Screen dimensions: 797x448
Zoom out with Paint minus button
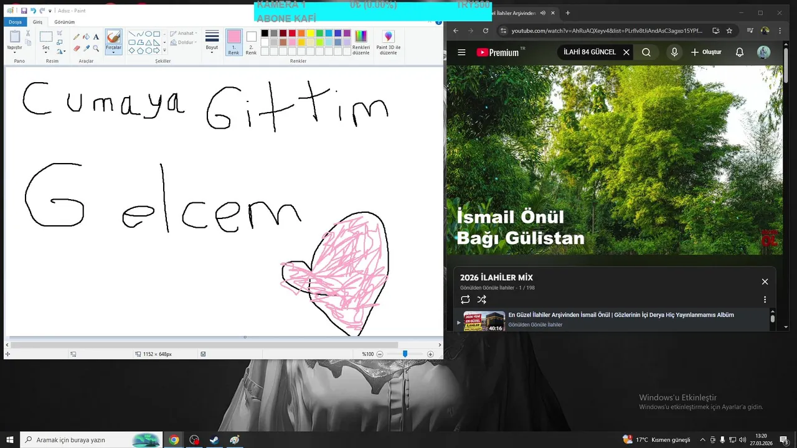click(x=380, y=354)
